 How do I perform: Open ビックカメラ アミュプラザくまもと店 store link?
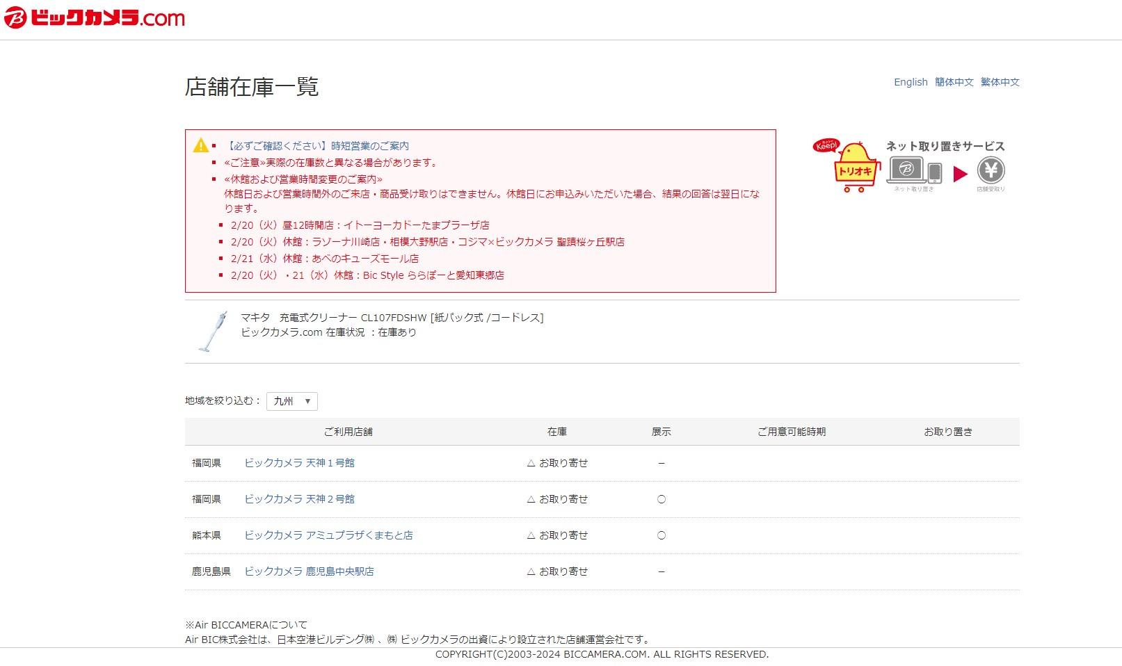coord(328,535)
